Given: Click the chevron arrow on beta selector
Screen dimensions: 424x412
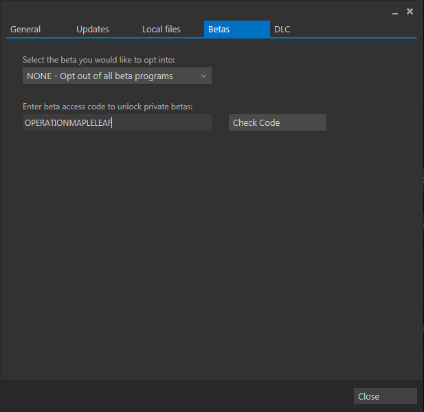Looking at the screenshot, I should click(x=203, y=76).
